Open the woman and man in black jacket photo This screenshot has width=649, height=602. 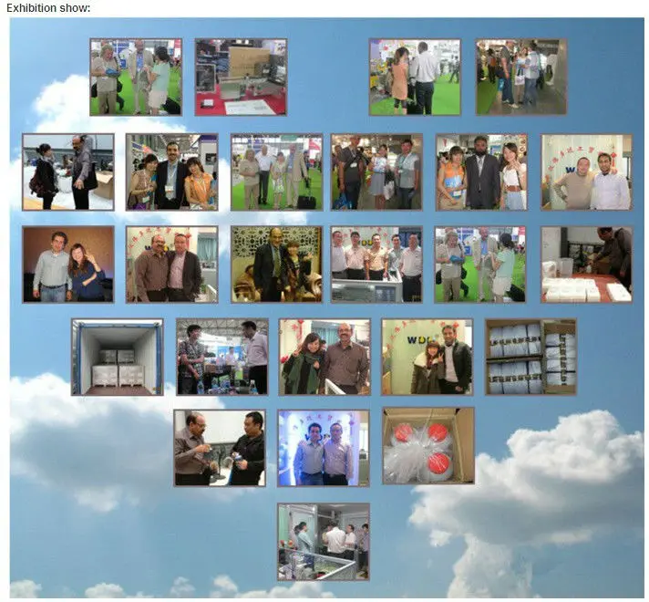pos(427,357)
